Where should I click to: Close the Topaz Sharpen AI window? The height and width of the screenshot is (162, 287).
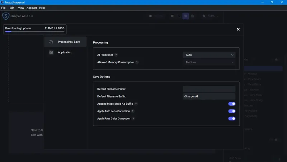pos(282,3)
